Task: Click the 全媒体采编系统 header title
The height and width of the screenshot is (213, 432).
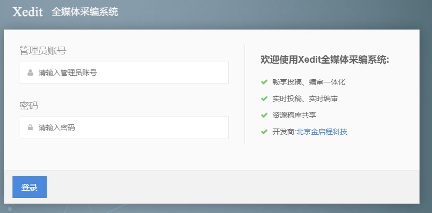Action: coord(85,12)
